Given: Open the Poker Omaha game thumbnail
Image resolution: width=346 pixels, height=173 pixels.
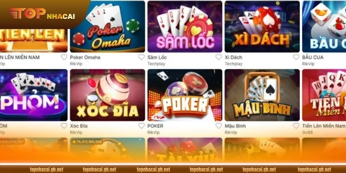Looking at the screenshot, I should (107, 26).
